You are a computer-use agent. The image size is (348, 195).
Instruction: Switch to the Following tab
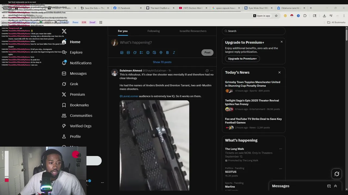point(154,31)
